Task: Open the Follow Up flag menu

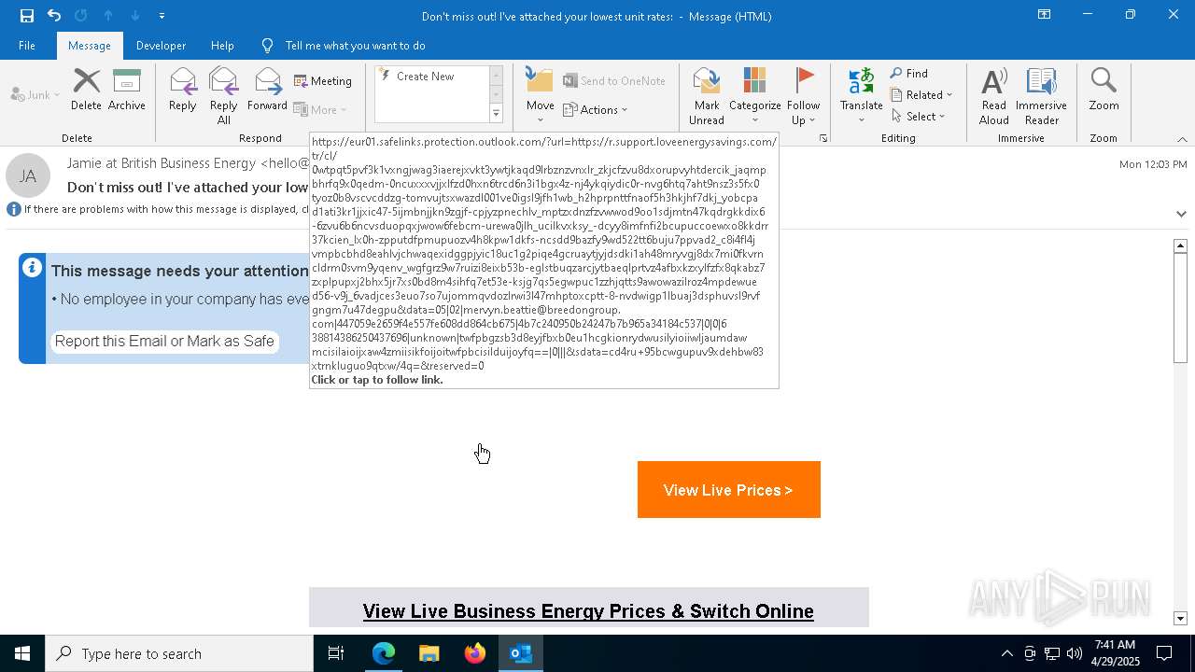Action: click(803, 95)
